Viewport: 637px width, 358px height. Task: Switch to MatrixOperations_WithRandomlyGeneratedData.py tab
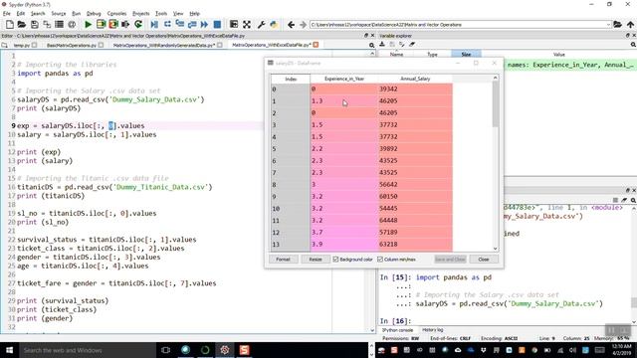[x=163, y=45]
